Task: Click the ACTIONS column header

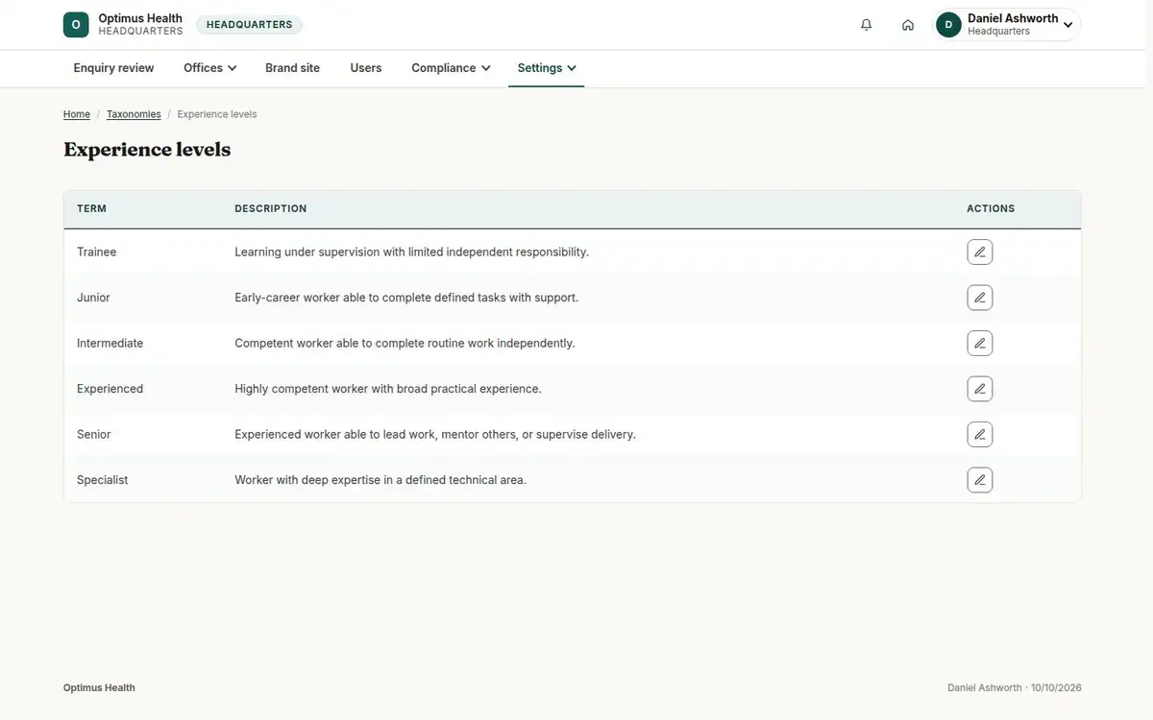Action: tap(992, 208)
